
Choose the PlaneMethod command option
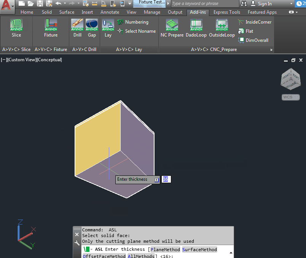click(x=165, y=249)
